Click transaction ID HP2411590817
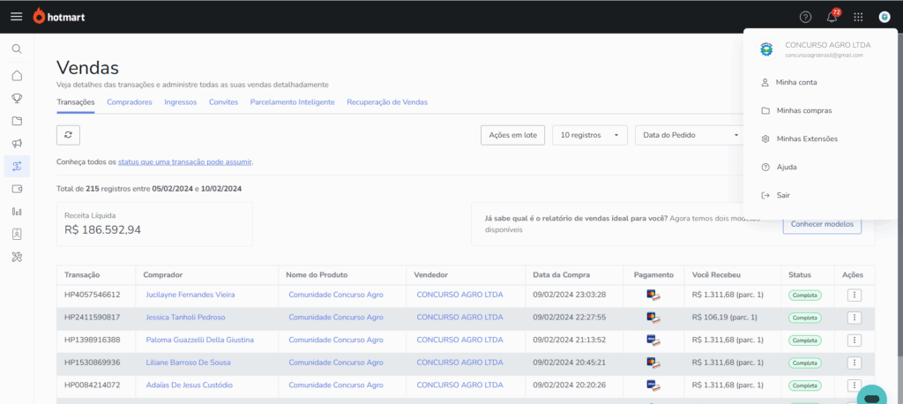Image resolution: width=903 pixels, height=404 pixels. click(x=92, y=317)
